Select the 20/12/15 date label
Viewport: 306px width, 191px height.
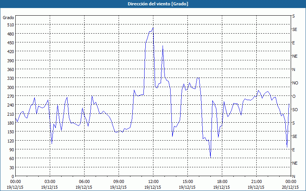290,187
